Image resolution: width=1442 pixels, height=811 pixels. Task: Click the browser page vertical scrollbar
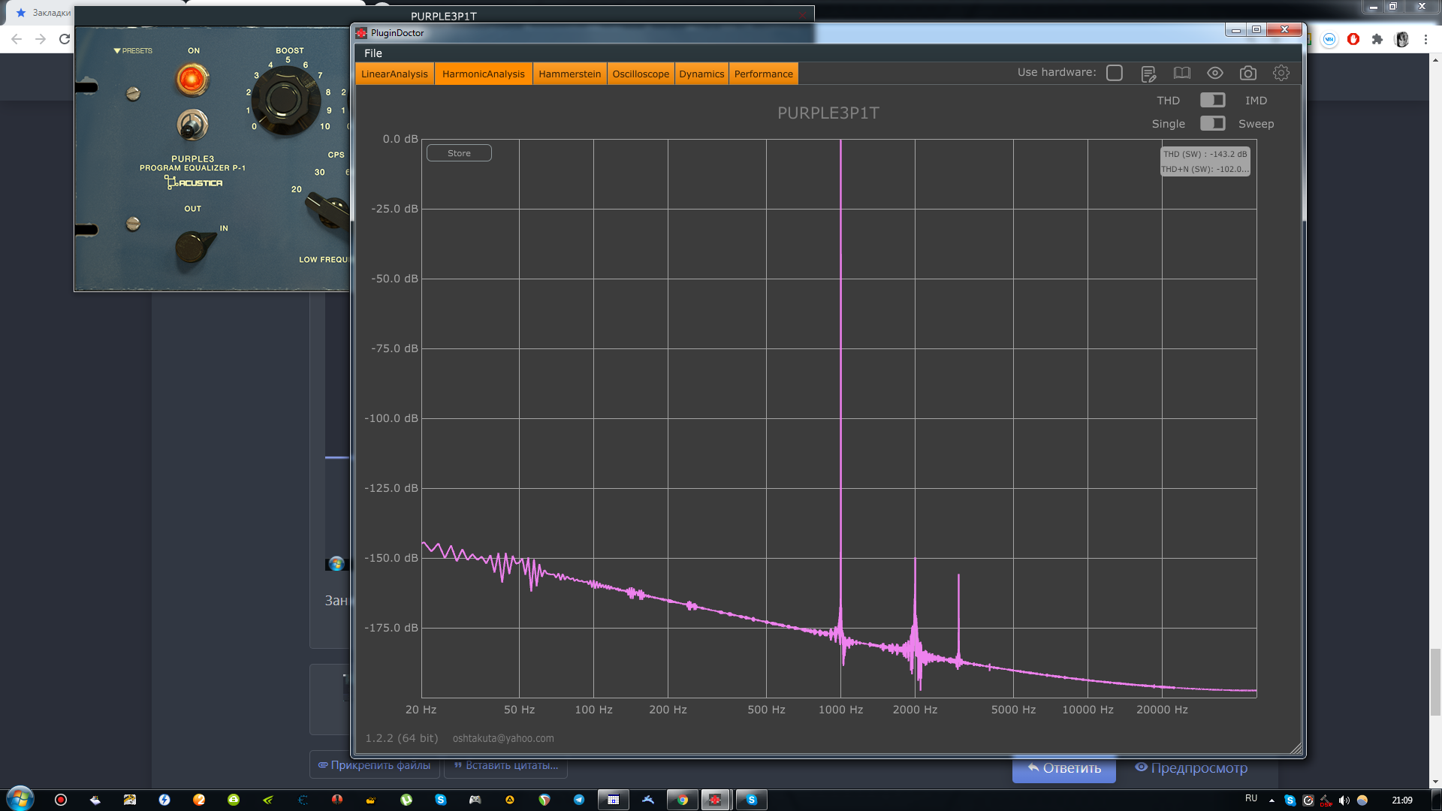[x=1435, y=683]
